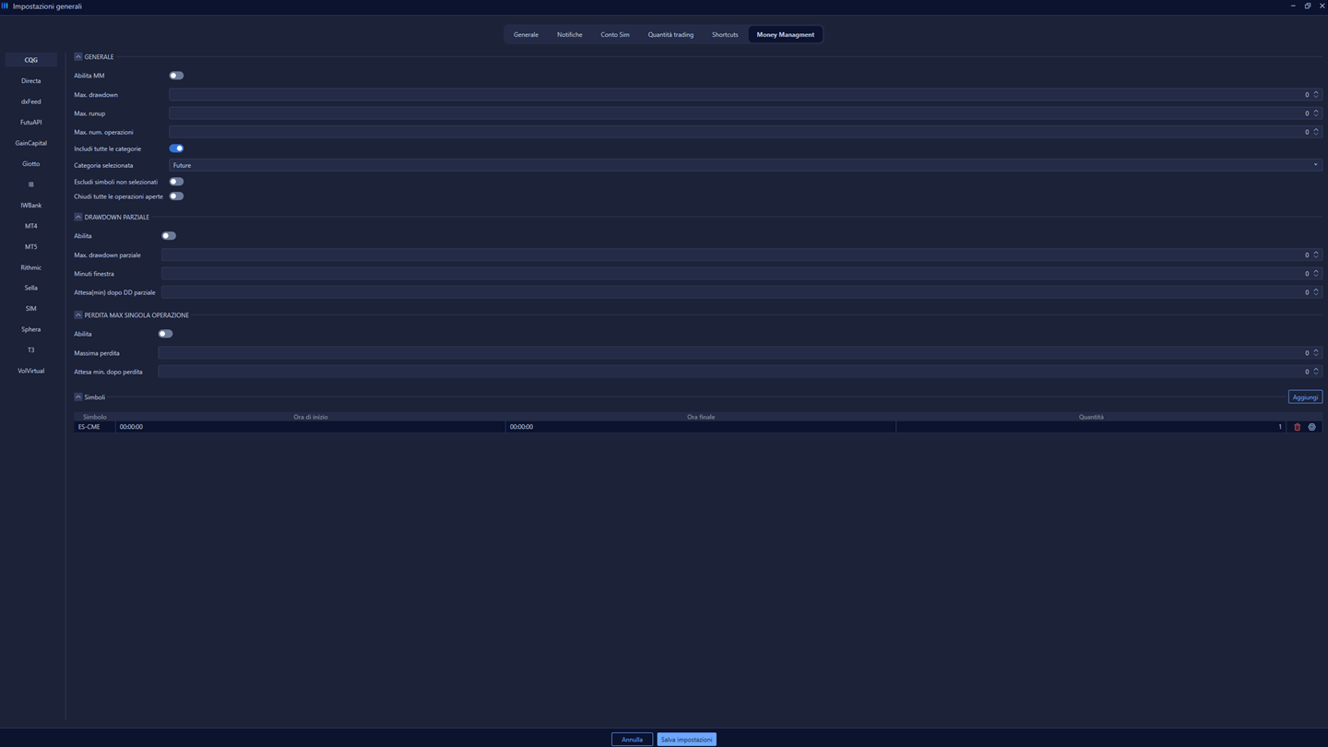This screenshot has width=1328, height=747.
Task: Click the down stepper on Max. runup
Action: pos(1317,115)
